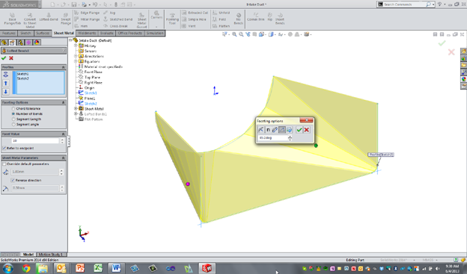Collapse the Facet Value section

pos(63,134)
